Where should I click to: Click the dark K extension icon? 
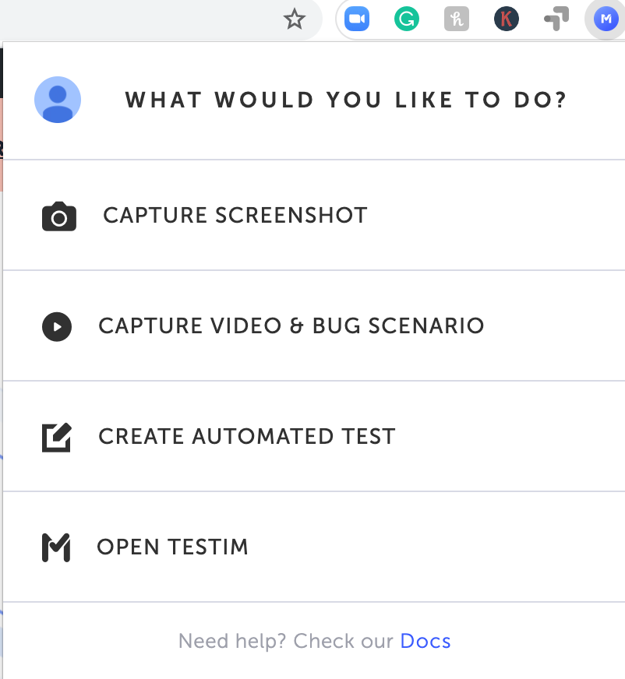coord(507,19)
